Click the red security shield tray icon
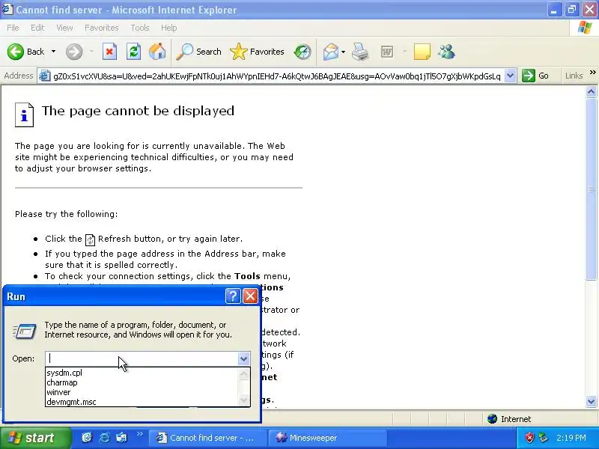 tap(529, 438)
